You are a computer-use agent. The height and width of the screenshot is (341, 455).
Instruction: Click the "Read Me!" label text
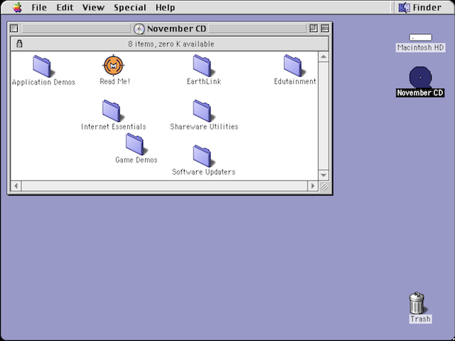(x=114, y=82)
